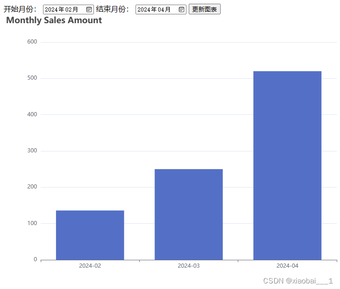This screenshot has height=289, width=340.
Task: Click the y-axis value 0
Action: point(35,259)
